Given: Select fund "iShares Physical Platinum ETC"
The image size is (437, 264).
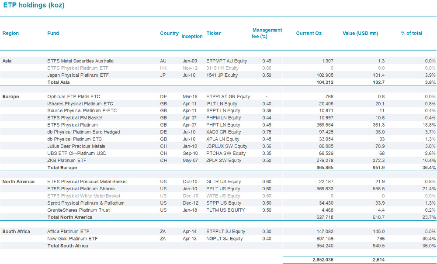Looking at the screenshot, I should click(80, 104).
